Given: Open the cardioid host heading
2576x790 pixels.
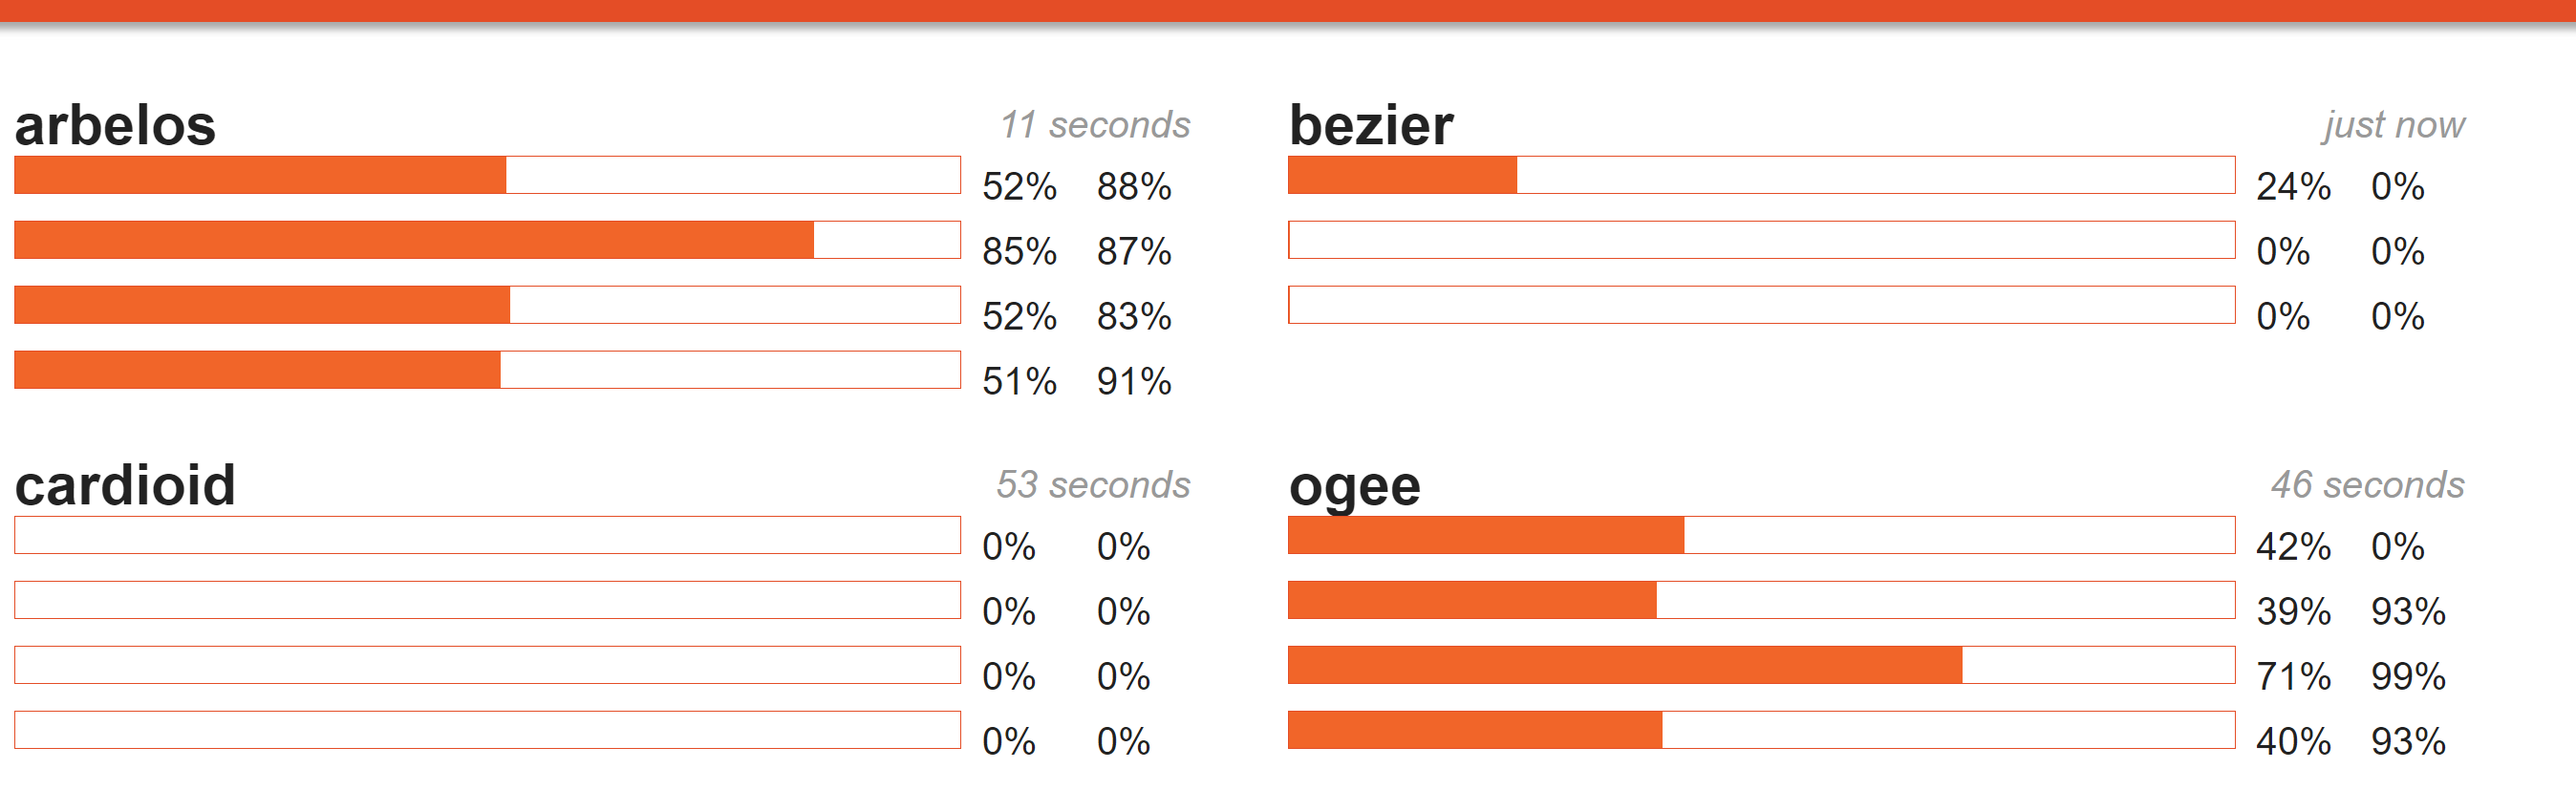Looking at the screenshot, I should tap(125, 485).
